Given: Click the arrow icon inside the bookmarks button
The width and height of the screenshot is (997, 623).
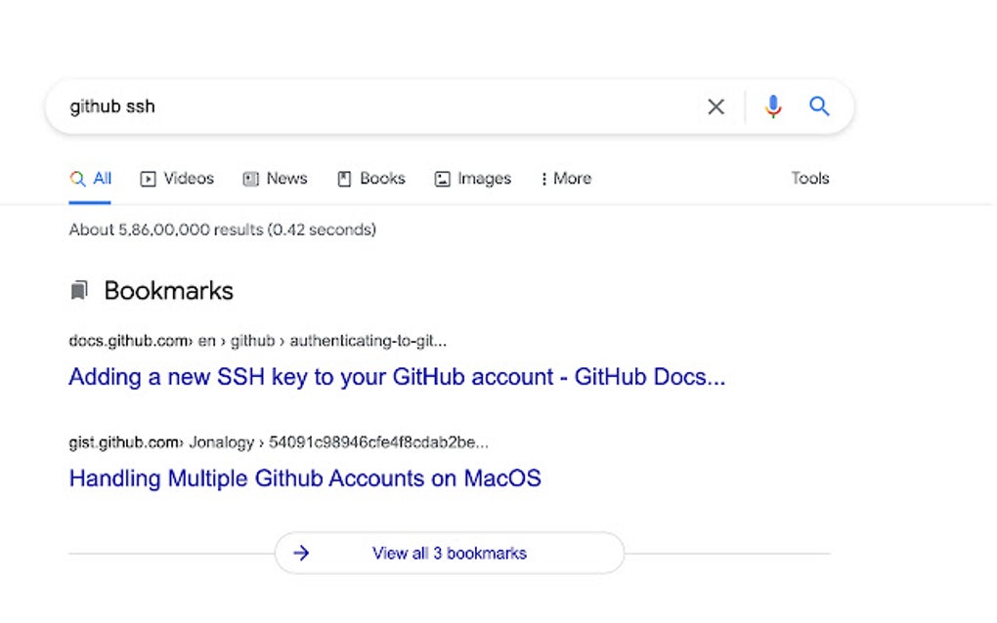Looking at the screenshot, I should tap(302, 553).
